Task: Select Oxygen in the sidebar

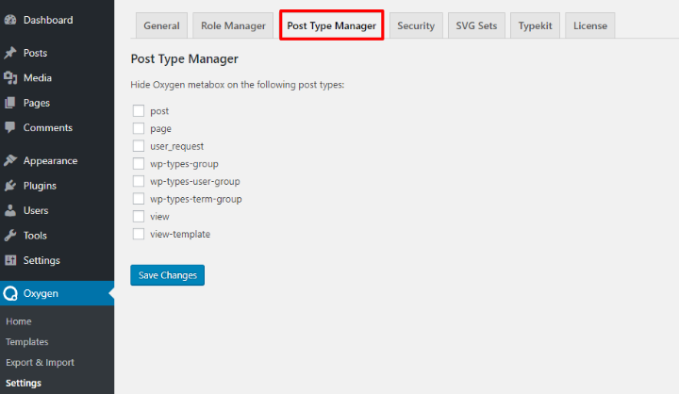Action: click(x=58, y=293)
